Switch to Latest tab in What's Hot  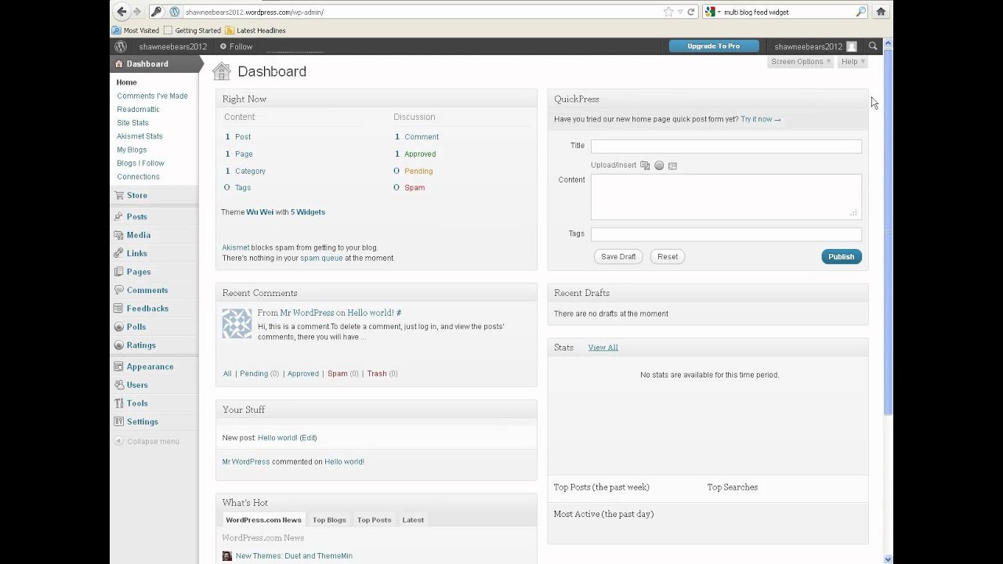click(x=413, y=520)
